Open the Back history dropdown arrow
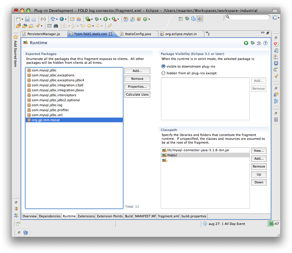 coord(93,26)
